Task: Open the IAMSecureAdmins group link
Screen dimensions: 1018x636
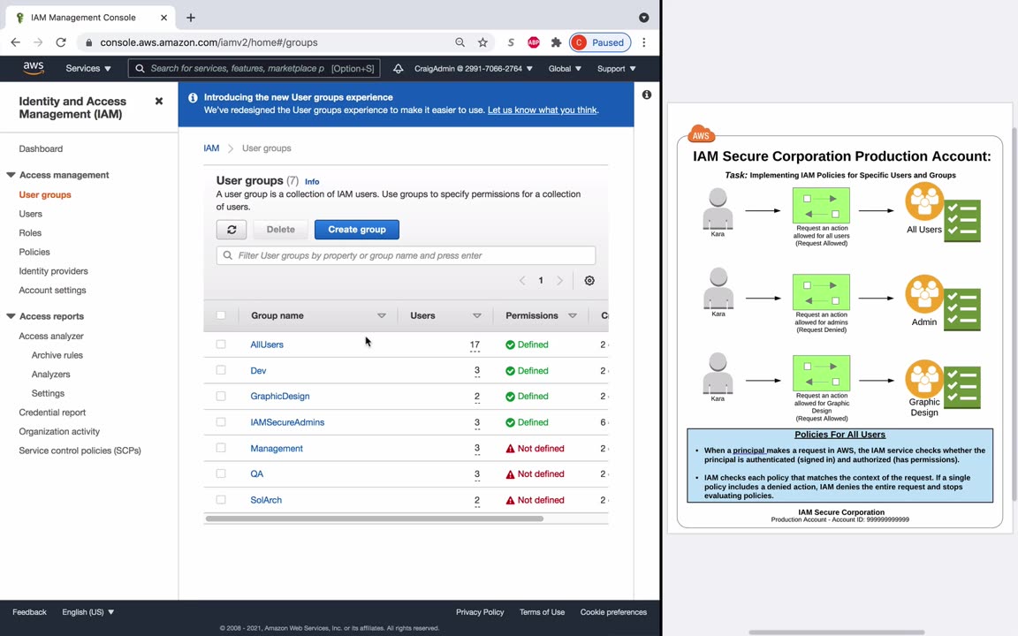Action: coord(287,422)
